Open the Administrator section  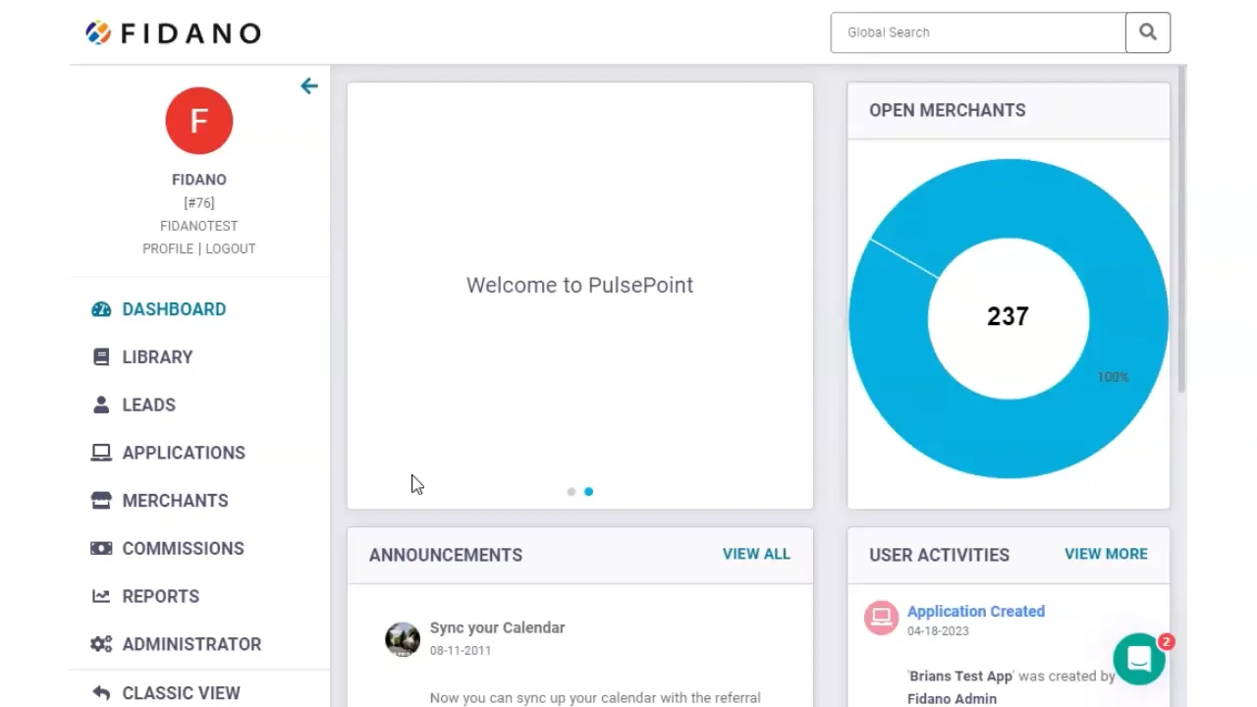tap(191, 644)
